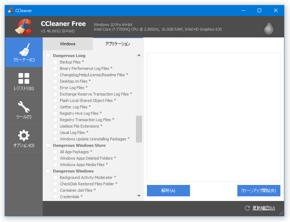290x222 pixels.
Task: Tick the Gather Log Files checkbox
Action: click(x=55, y=107)
